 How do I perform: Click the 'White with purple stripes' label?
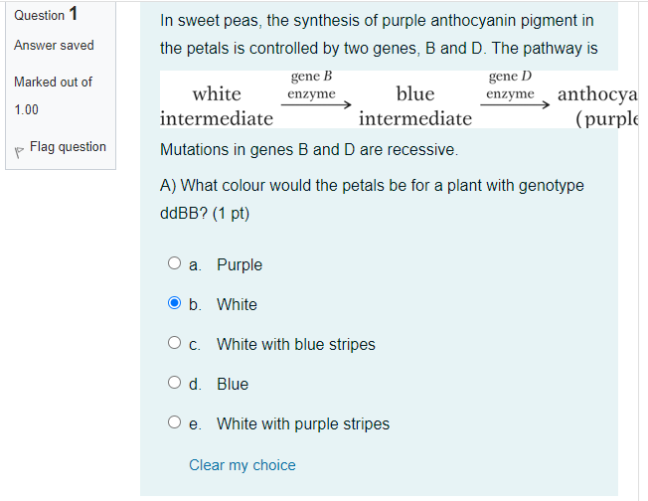point(303,423)
